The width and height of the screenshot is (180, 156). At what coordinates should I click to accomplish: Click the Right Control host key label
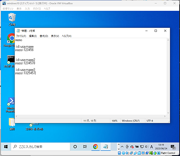(168, 153)
